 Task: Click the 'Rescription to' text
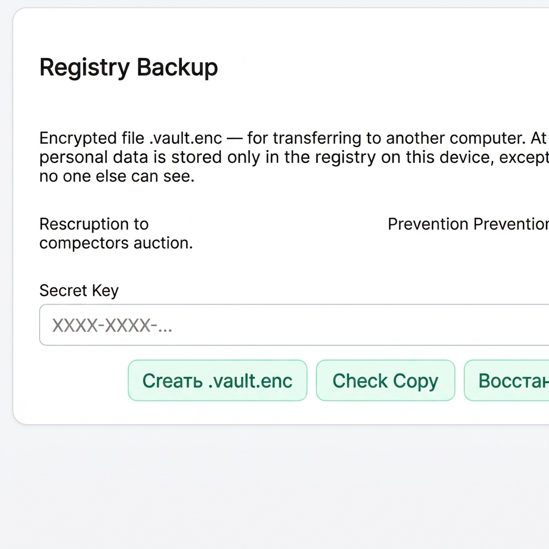point(94,224)
